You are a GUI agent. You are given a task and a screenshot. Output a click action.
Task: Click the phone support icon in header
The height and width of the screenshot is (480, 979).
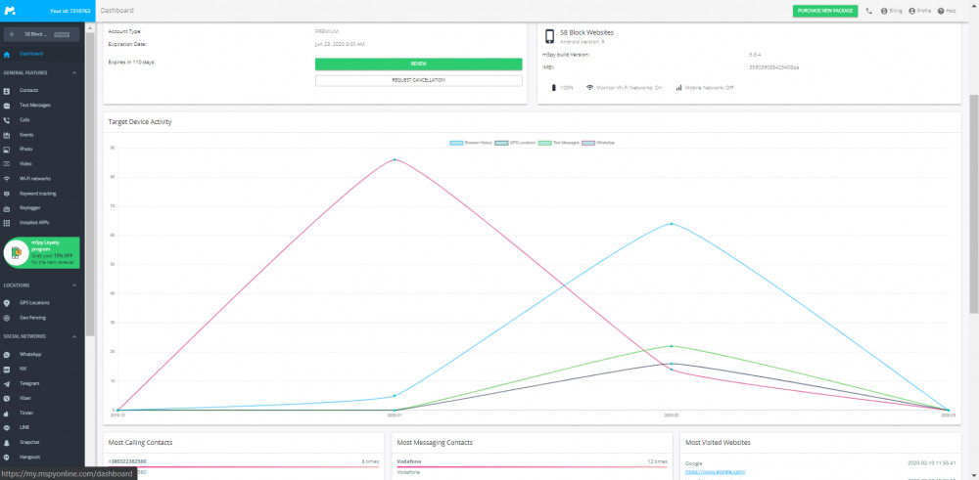coord(869,11)
